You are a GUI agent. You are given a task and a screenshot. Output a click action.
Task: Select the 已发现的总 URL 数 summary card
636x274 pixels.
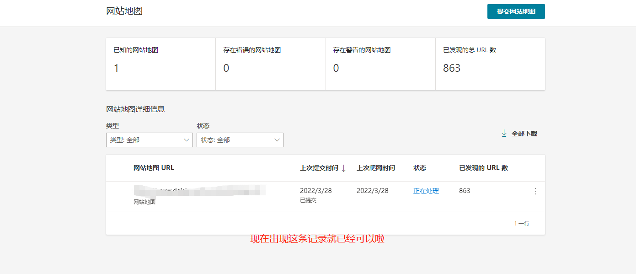(490, 64)
